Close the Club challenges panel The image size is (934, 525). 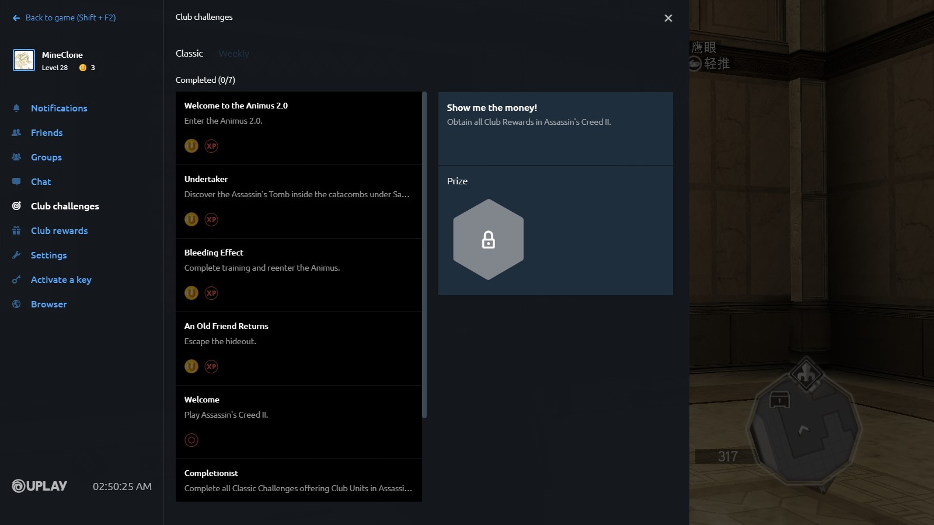click(668, 18)
